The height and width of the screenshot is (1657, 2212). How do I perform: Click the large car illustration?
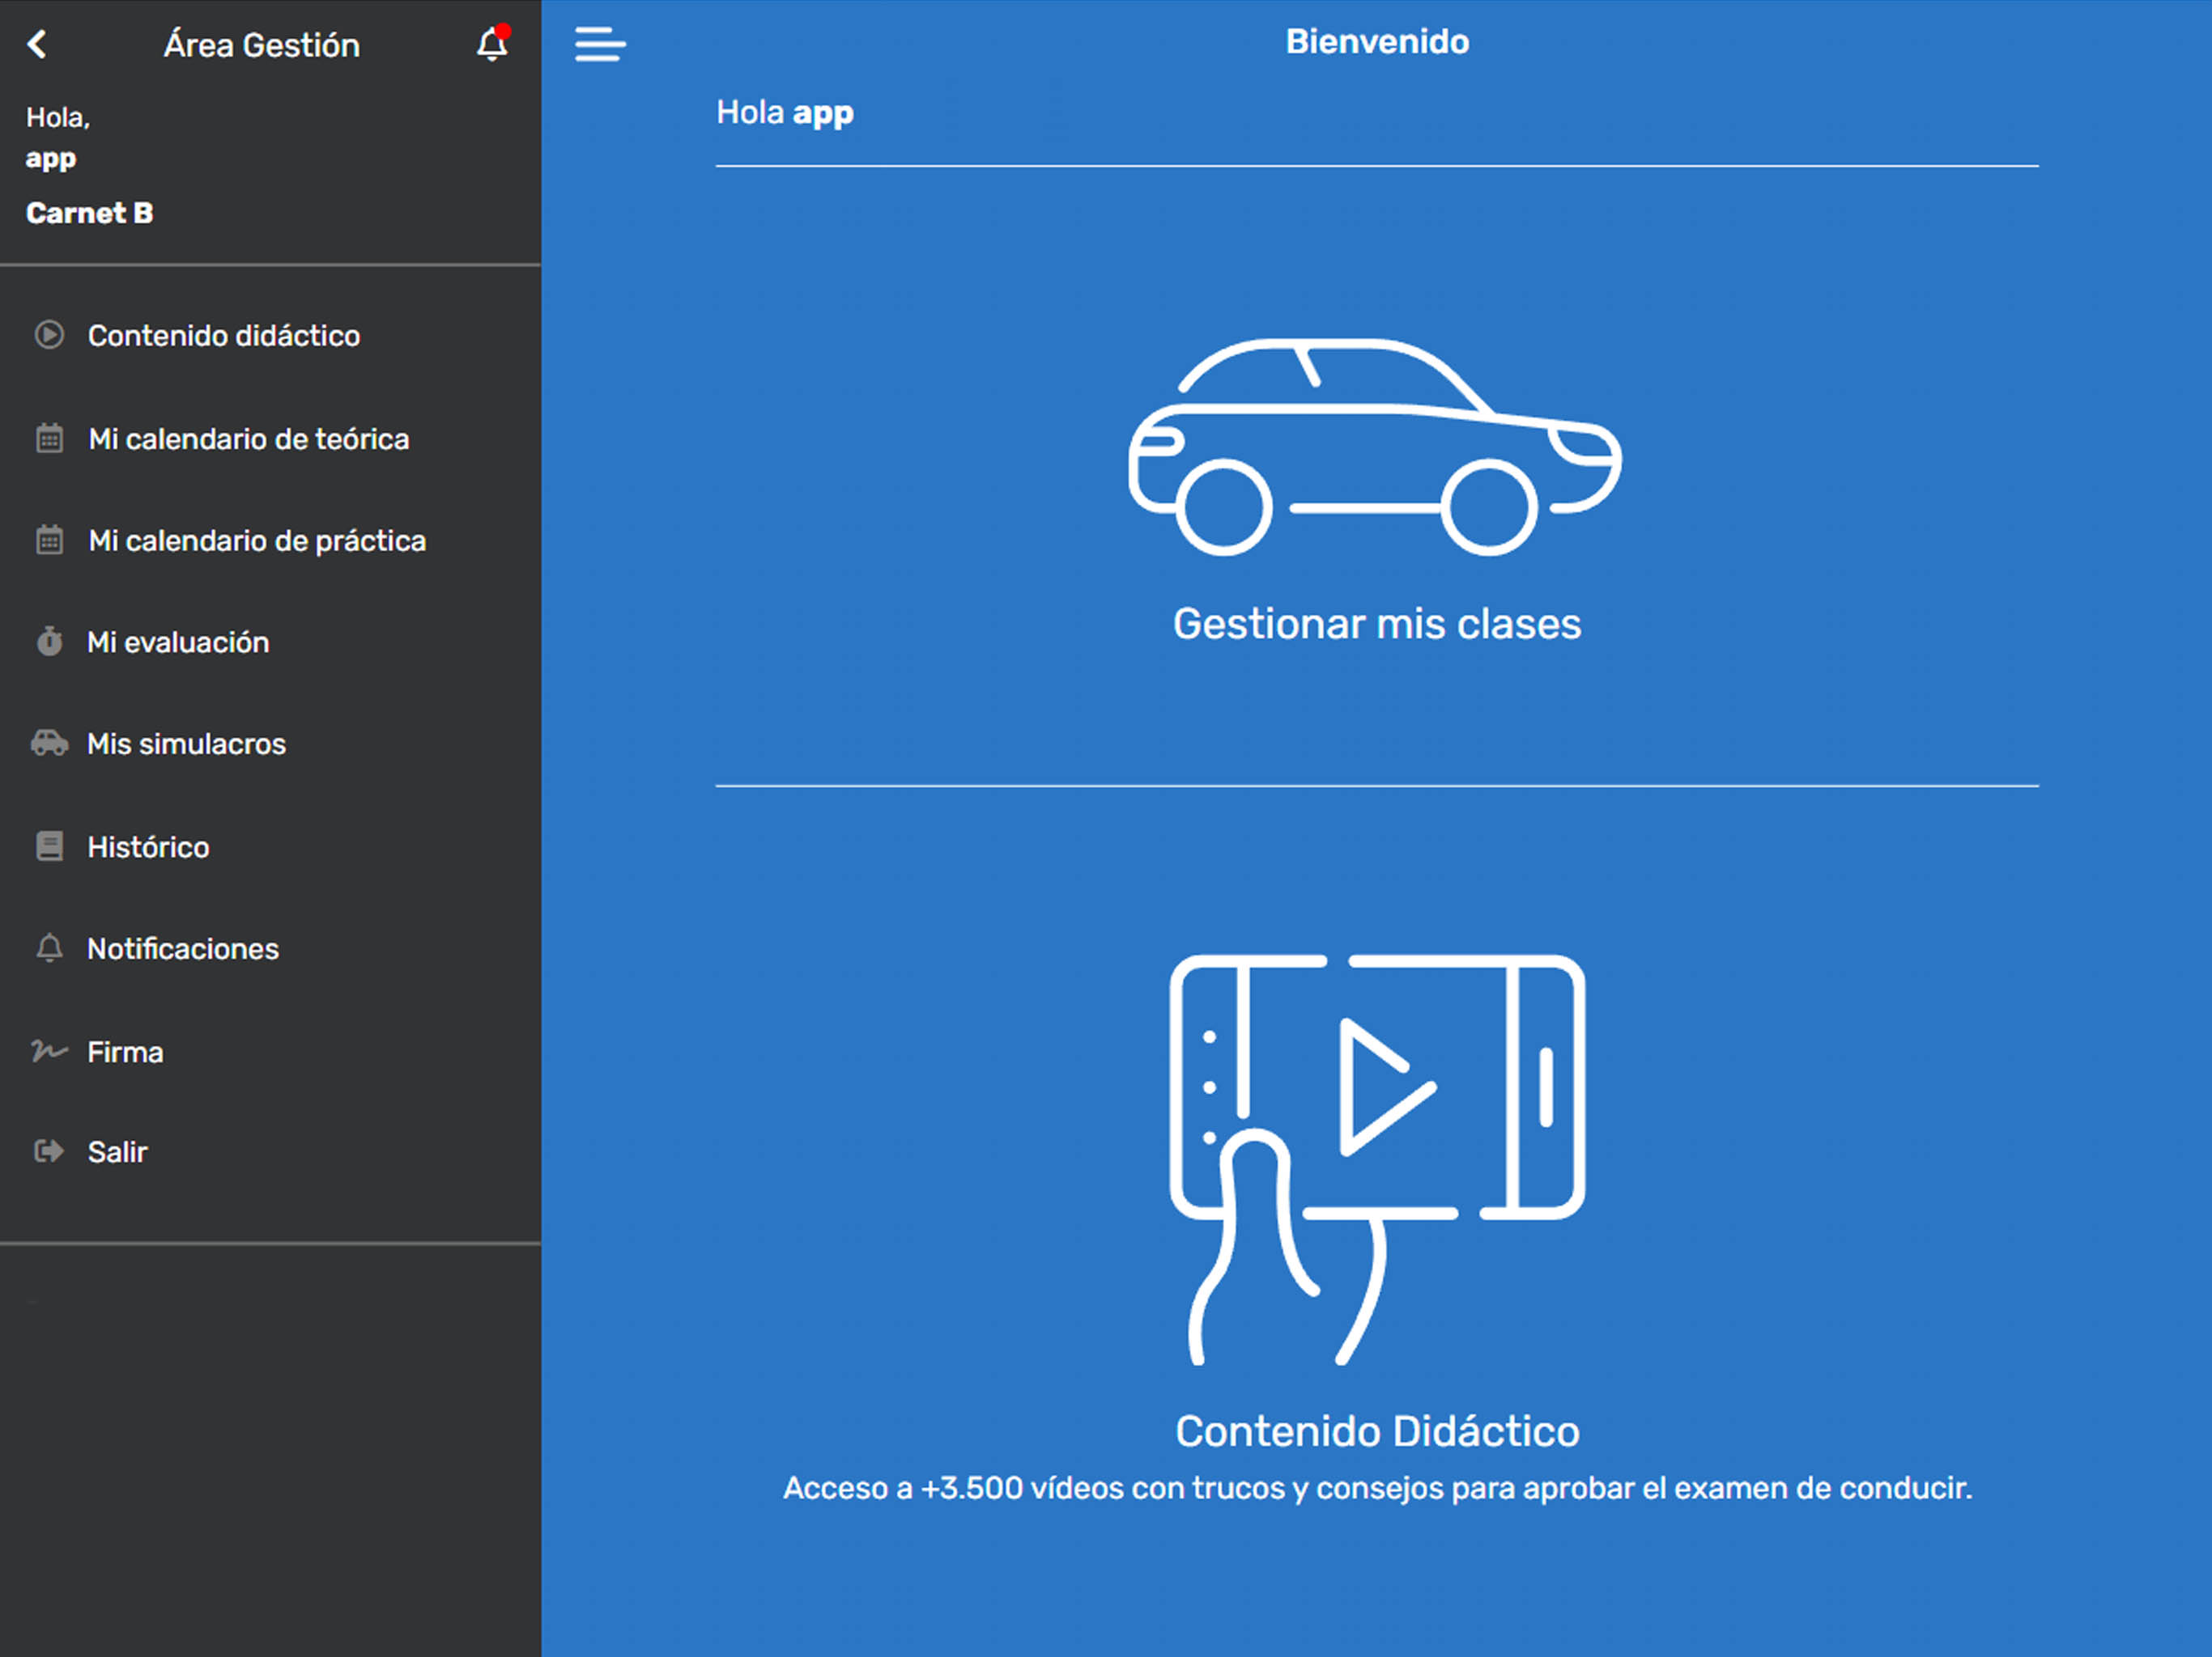tap(1376, 447)
